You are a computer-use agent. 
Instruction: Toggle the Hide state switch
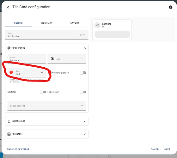pos(83,92)
